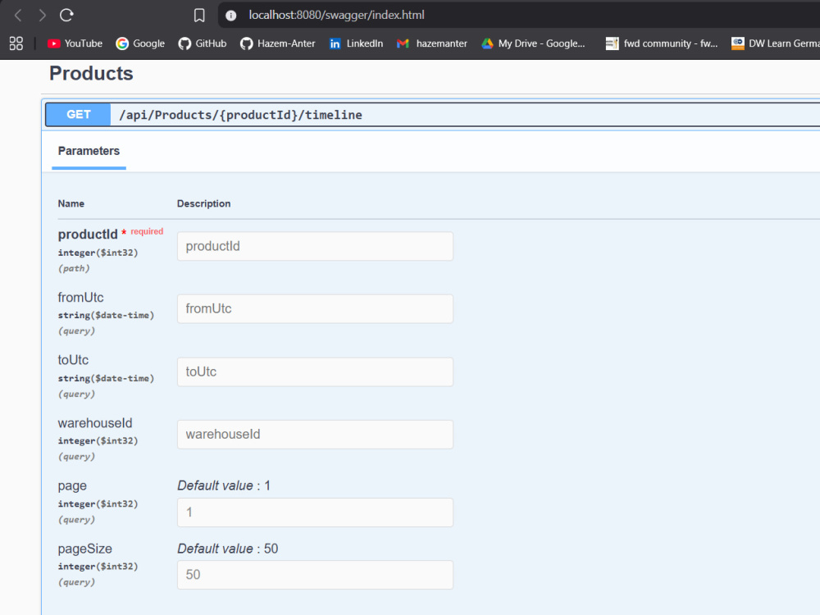This screenshot has height=615, width=820.
Task: Click the 'Default value : 50' text
Action: (x=228, y=549)
